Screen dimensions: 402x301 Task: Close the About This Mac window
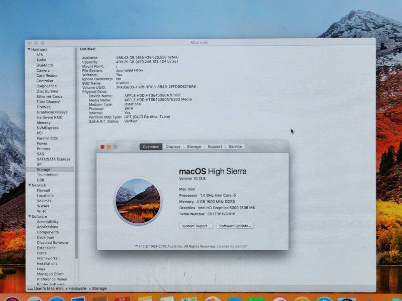103,146
